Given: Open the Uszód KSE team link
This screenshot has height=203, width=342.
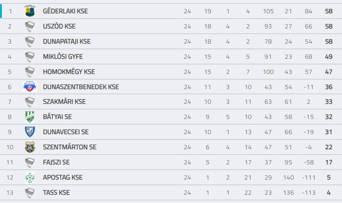Looking at the screenshot, I should click(59, 26).
